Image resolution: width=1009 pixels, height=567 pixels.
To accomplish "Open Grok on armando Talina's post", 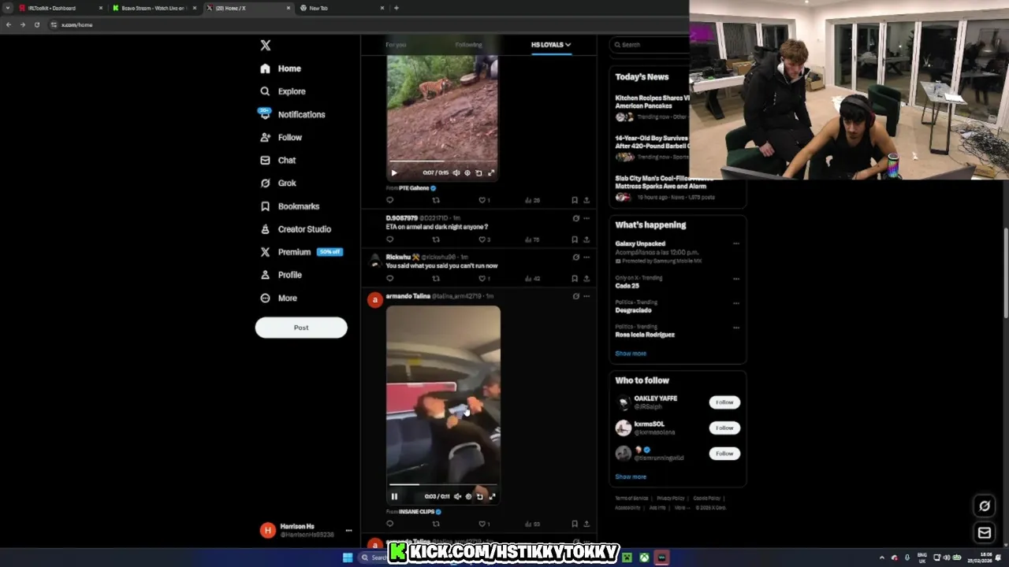I will click(575, 296).
